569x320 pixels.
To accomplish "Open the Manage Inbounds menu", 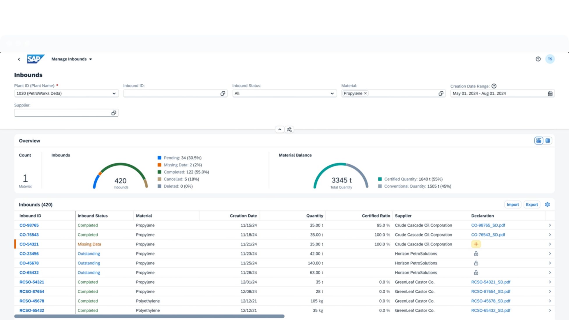I will (x=72, y=59).
